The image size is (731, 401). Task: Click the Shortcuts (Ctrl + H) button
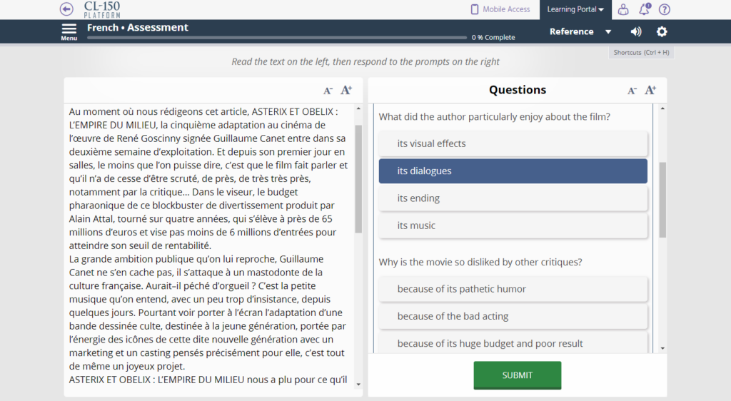642,53
